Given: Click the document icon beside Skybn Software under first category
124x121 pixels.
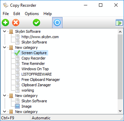Looking at the screenshot, I should [17, 42].
